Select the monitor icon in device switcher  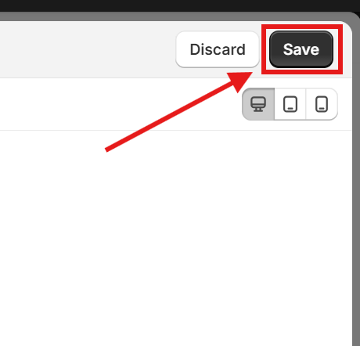pos(258,104)
